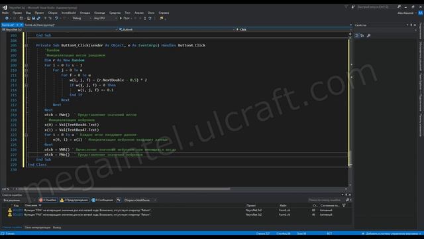Click the blue user account avatar
The height and width of the screenshot is (239, 424).
421,13
